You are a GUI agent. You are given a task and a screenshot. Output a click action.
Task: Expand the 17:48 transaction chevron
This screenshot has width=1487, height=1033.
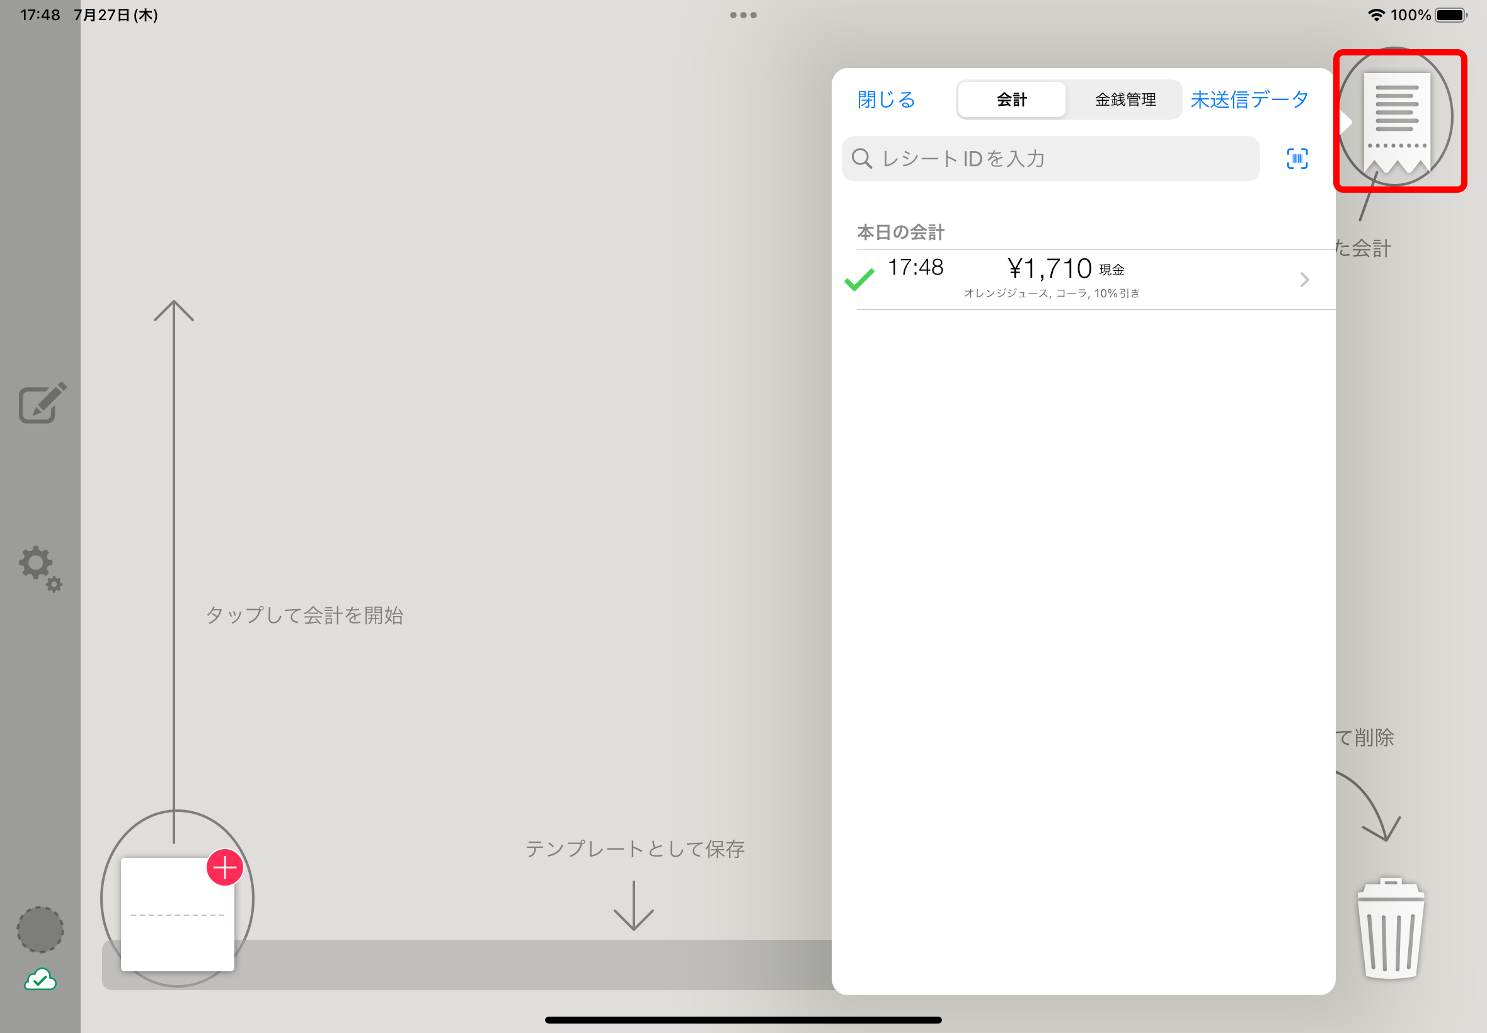1304,280
